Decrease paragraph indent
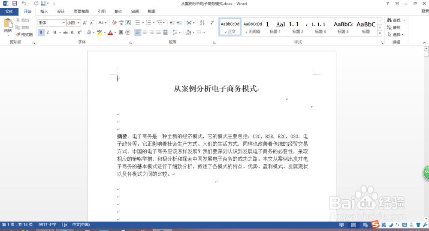This screenshot has width=429, height=231. click(172, 23)
